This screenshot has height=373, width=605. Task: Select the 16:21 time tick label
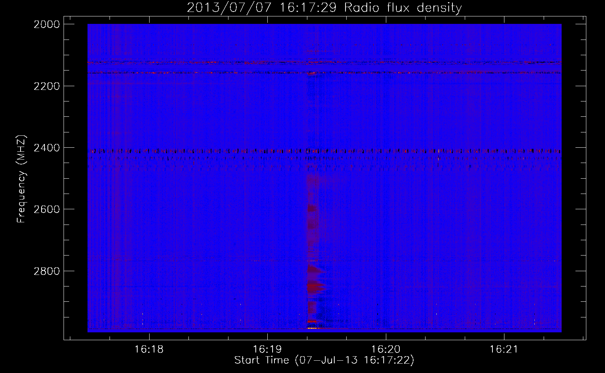(x=504, y=350)
